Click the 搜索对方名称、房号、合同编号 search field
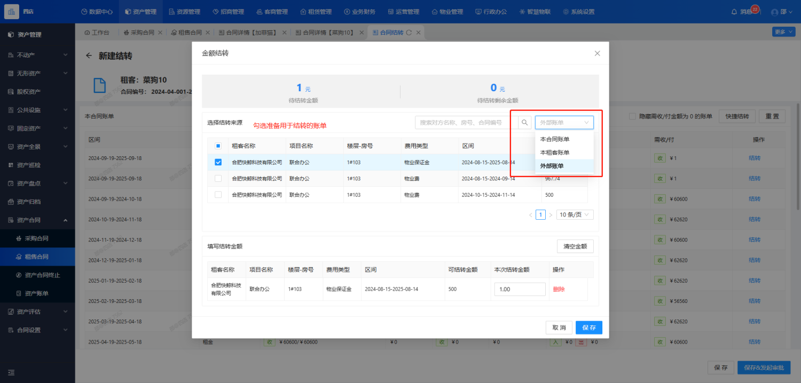This screenshot has width=801, height=383. 466,123
